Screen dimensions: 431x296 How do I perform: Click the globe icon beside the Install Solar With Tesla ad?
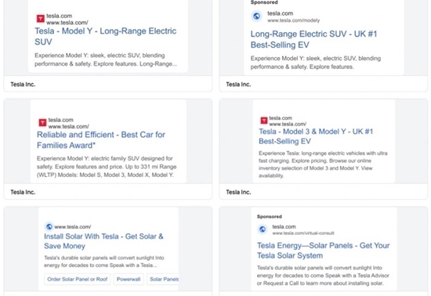49,226
